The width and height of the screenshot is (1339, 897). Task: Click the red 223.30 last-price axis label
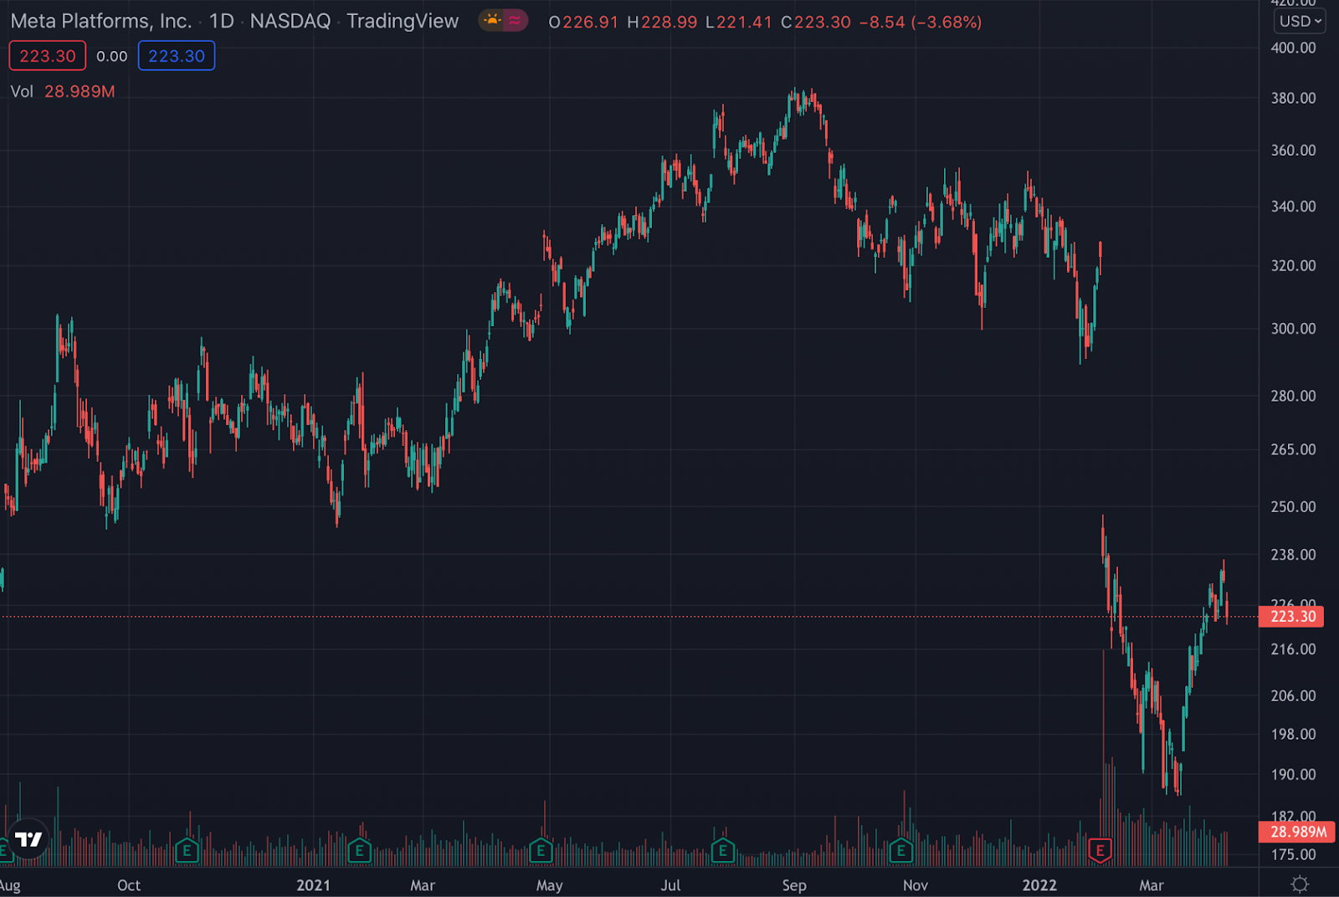pyautogui.click(x=1293, y=617)
